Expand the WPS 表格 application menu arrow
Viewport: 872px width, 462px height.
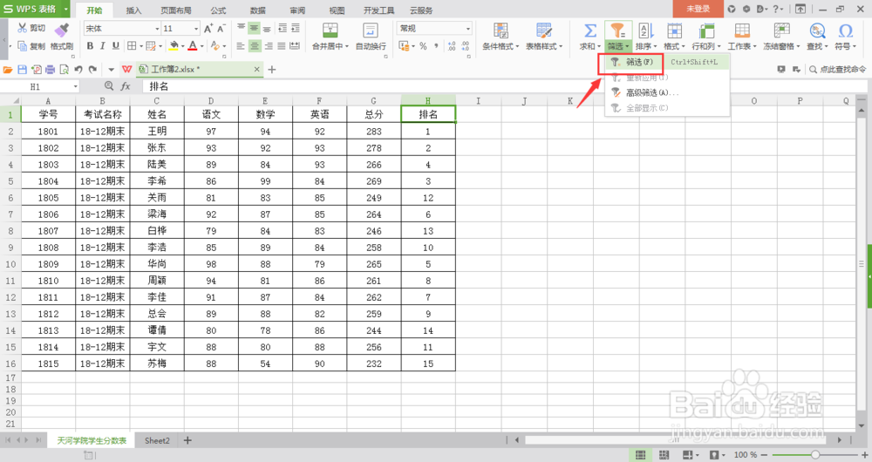coord(66,9)
